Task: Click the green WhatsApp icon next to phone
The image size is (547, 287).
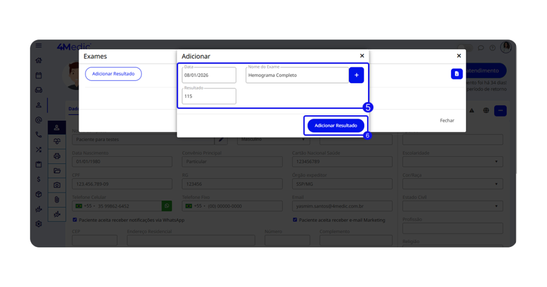Action: (167, 206)
